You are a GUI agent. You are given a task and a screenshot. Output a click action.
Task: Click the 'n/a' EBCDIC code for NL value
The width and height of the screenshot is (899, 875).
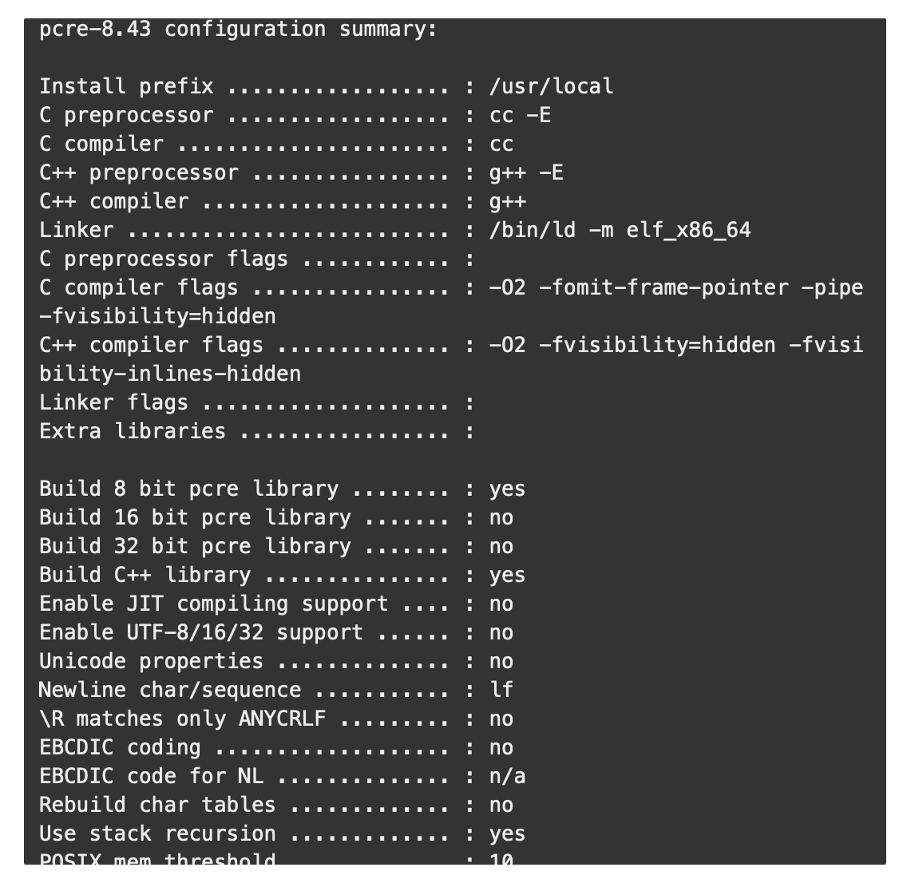(507, 776)
